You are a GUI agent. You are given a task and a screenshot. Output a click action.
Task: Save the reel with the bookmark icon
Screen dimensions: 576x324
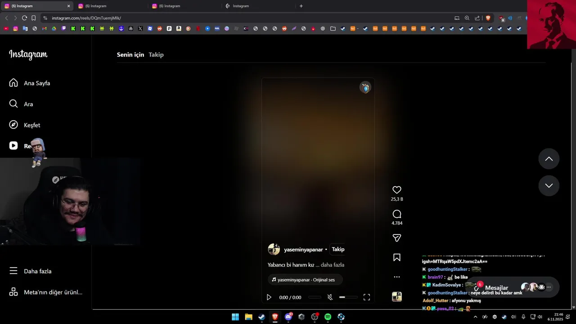point(396,257)
